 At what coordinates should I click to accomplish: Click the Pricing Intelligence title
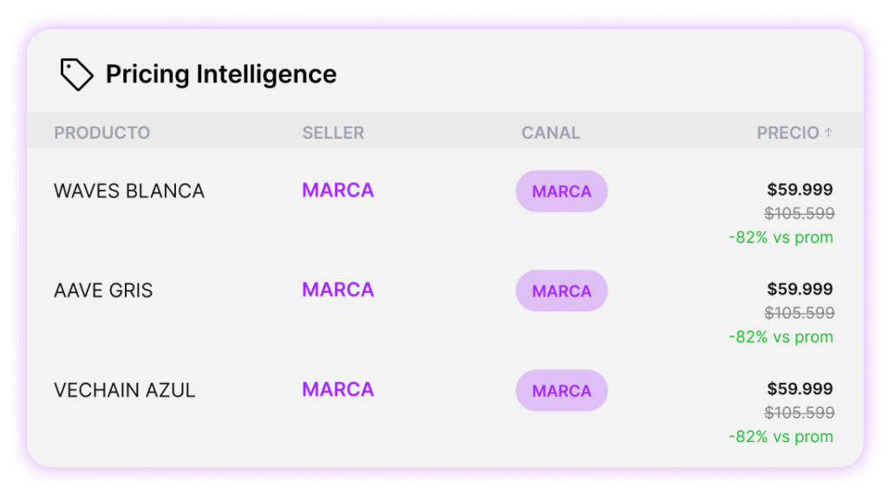coord(221,75)
